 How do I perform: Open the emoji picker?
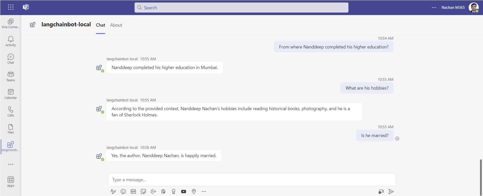click(x=123, y=191)
